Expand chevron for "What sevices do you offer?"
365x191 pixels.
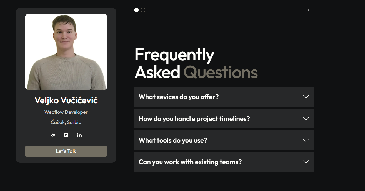point(306,97)
